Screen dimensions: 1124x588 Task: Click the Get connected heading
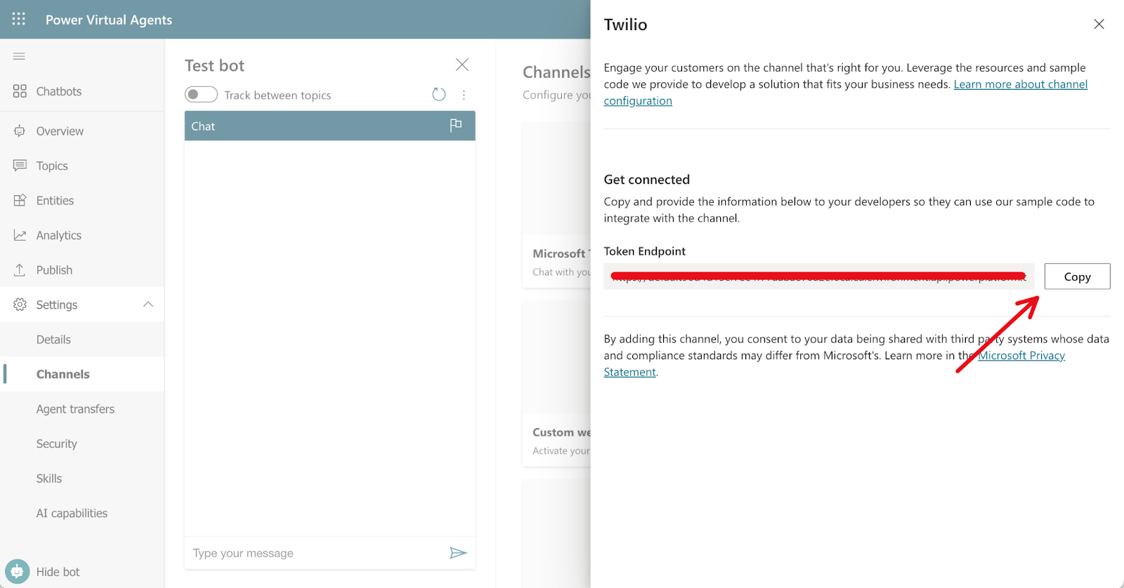coord(647,180)
